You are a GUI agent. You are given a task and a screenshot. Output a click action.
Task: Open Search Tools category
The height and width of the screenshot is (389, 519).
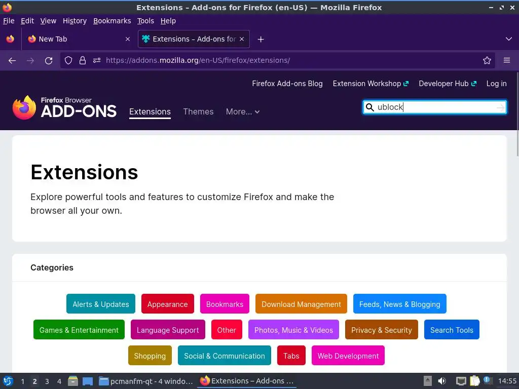pyautogui.click(x=452, y=330)
